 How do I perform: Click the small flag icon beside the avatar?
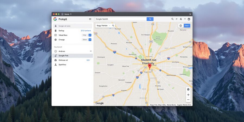pyautogui.click(x=185, y=19)
